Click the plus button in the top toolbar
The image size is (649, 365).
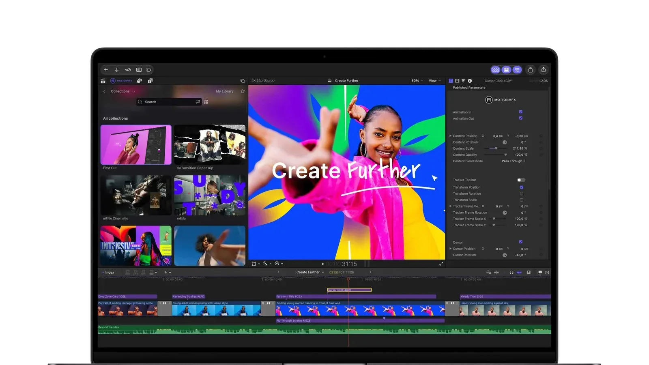pos(106,70)
